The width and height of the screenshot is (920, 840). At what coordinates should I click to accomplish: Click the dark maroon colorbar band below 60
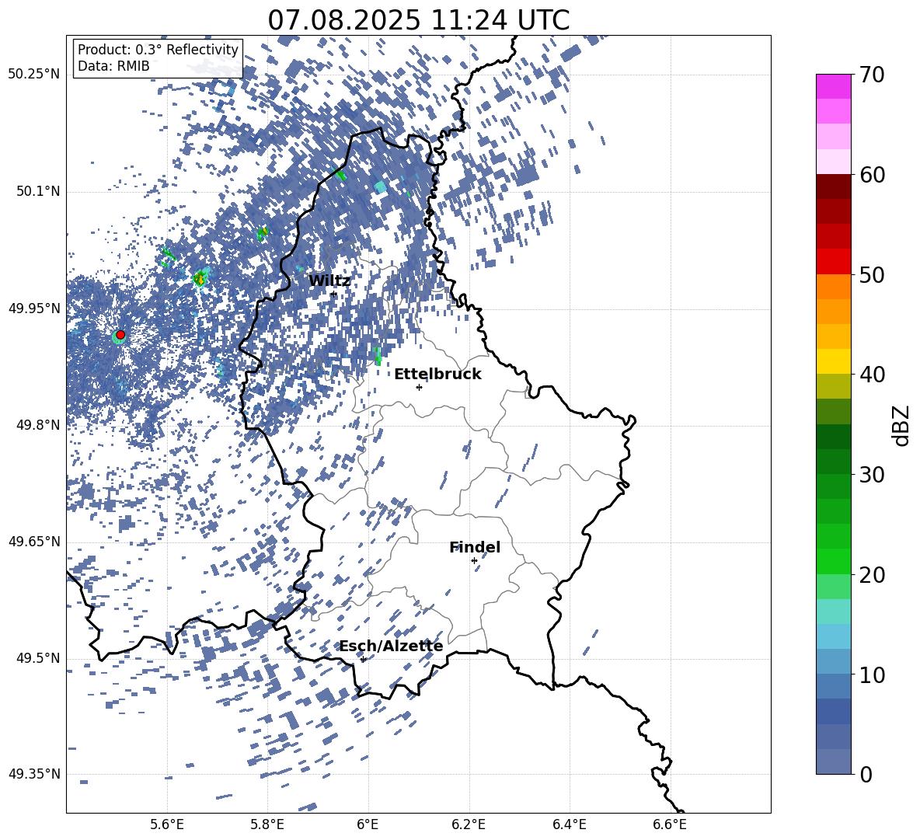834,186
